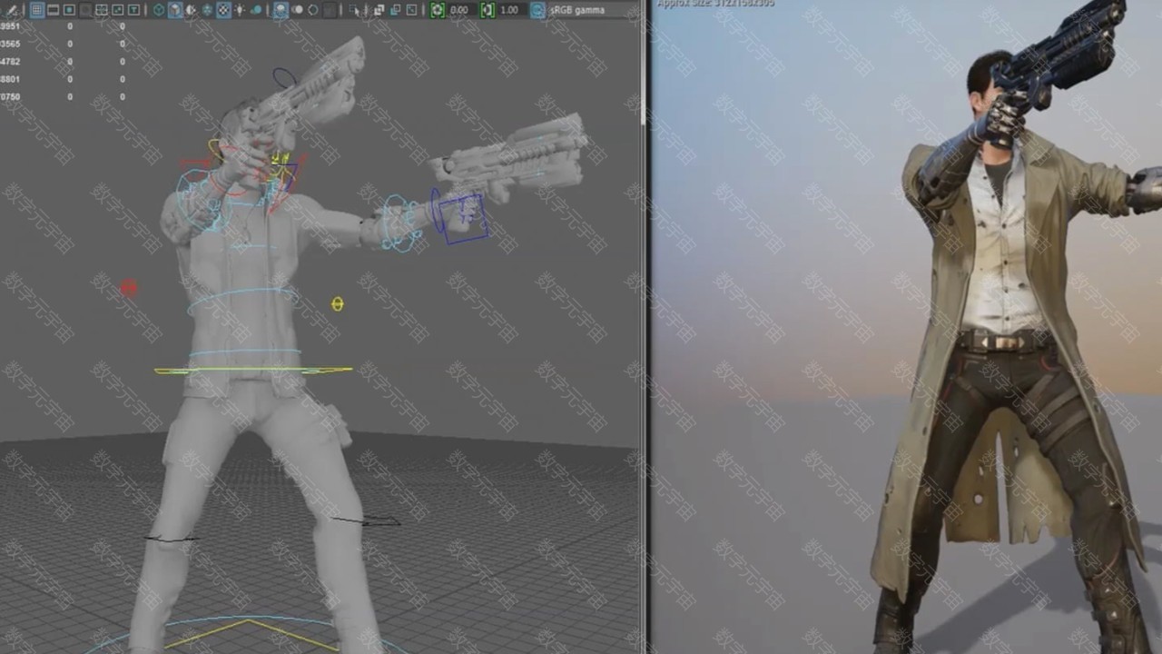Toggle the grease pencil tool icon

coord(13,10)
